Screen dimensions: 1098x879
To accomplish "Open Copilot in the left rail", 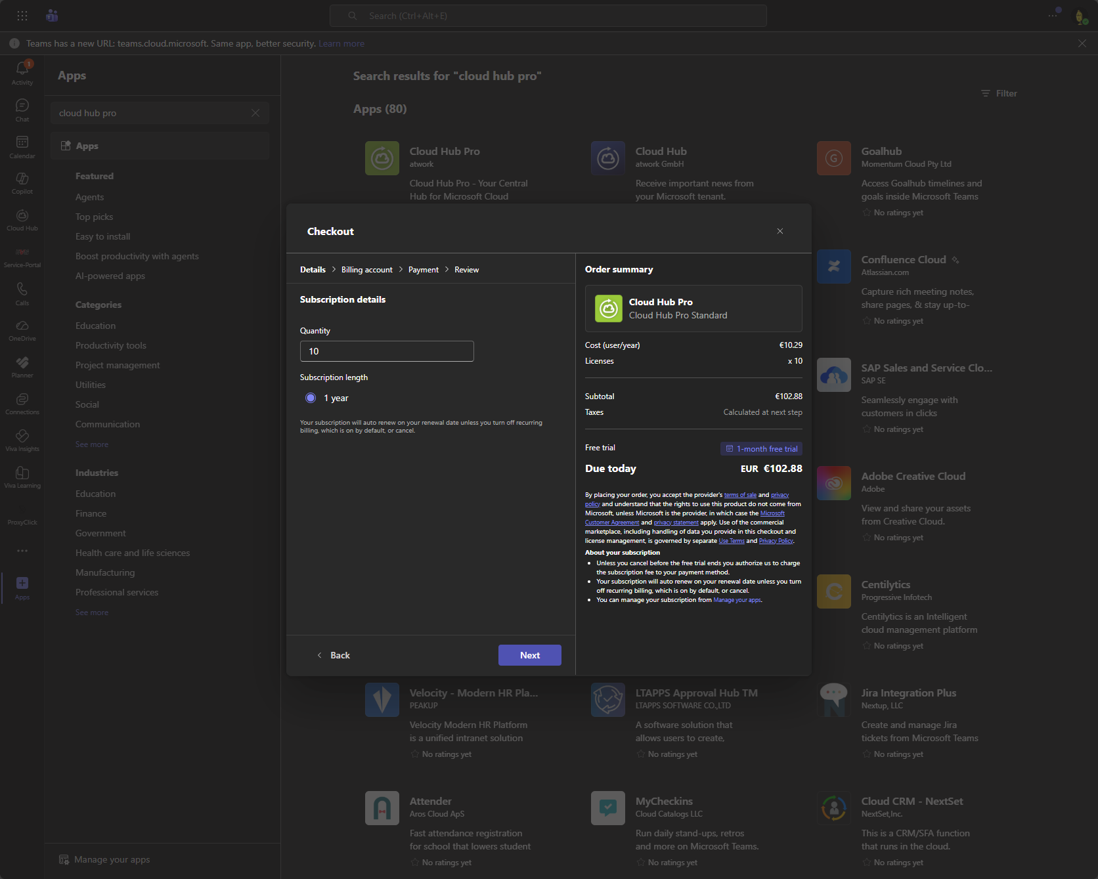I will [22, 182].
